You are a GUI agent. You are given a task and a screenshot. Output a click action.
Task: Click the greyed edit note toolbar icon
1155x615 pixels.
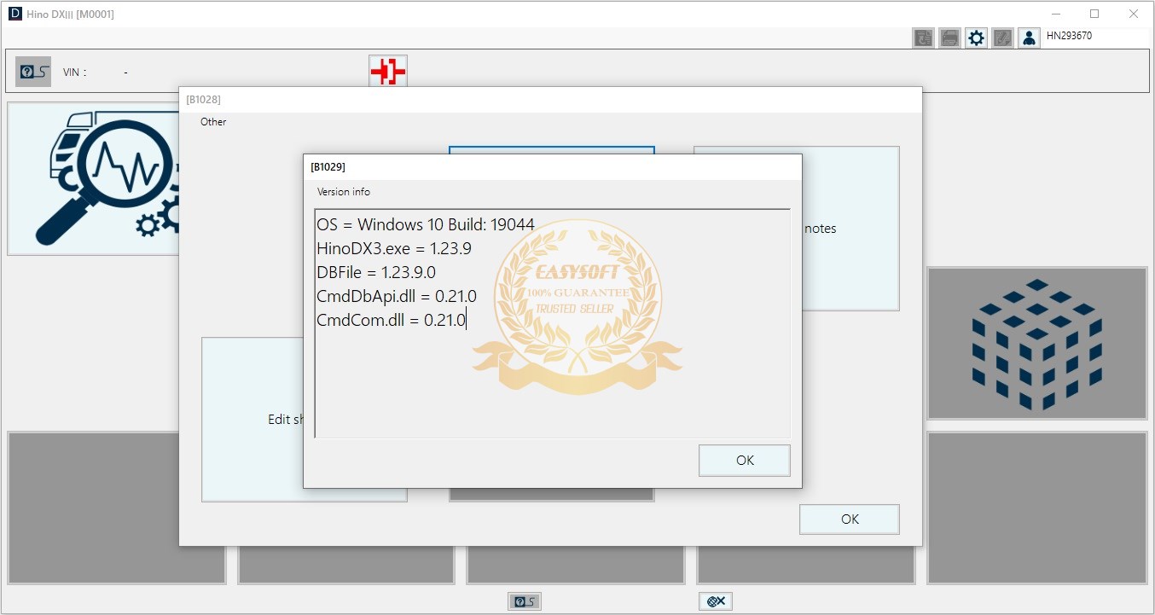pyautogui.click(x=1002, y=38)
